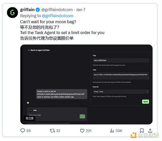Bookmark this tweet
162x141 pixels.
(142, 131)
